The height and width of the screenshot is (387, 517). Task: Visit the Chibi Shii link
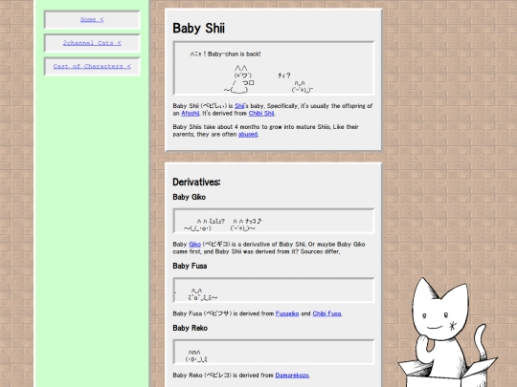click(x=261, y=113)
